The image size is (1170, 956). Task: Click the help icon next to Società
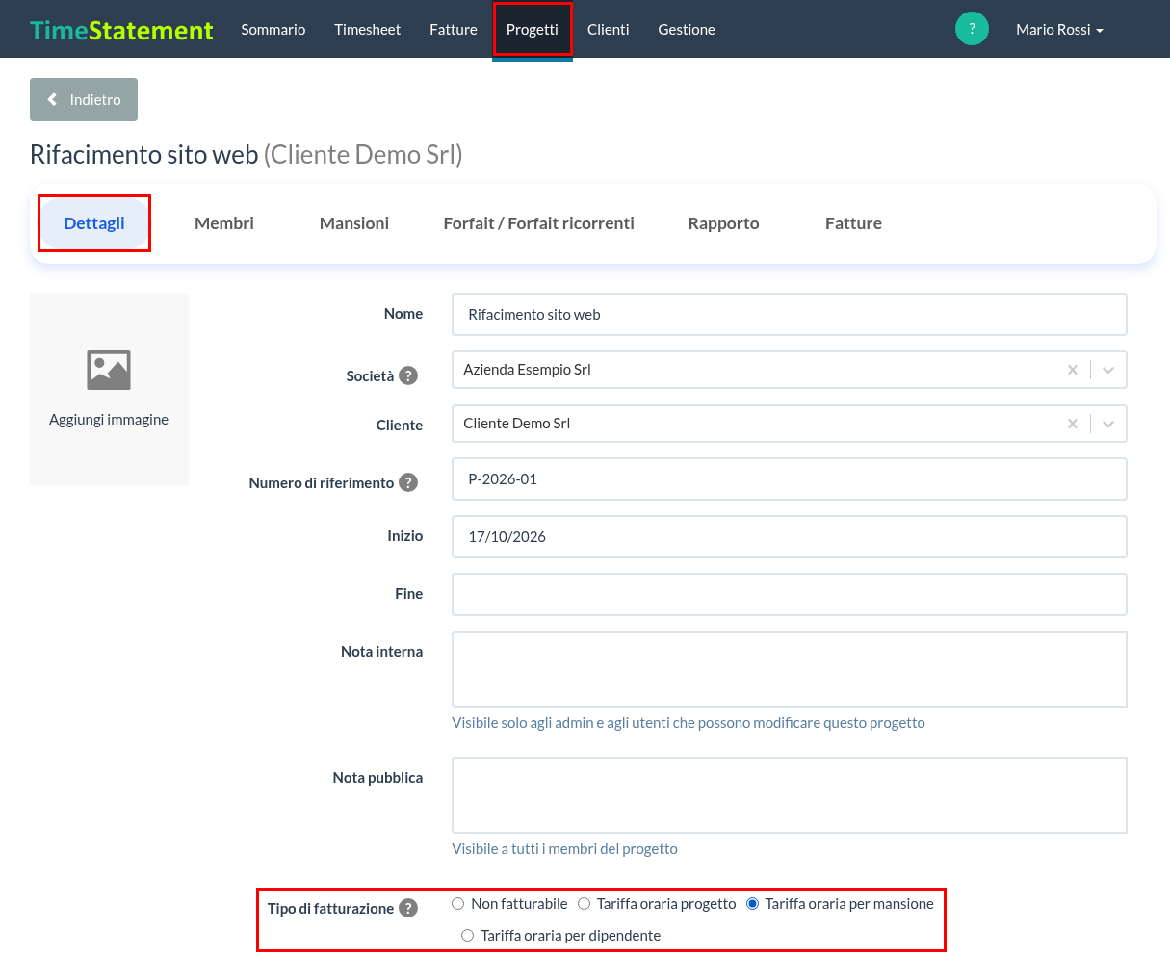click(408, 375)
